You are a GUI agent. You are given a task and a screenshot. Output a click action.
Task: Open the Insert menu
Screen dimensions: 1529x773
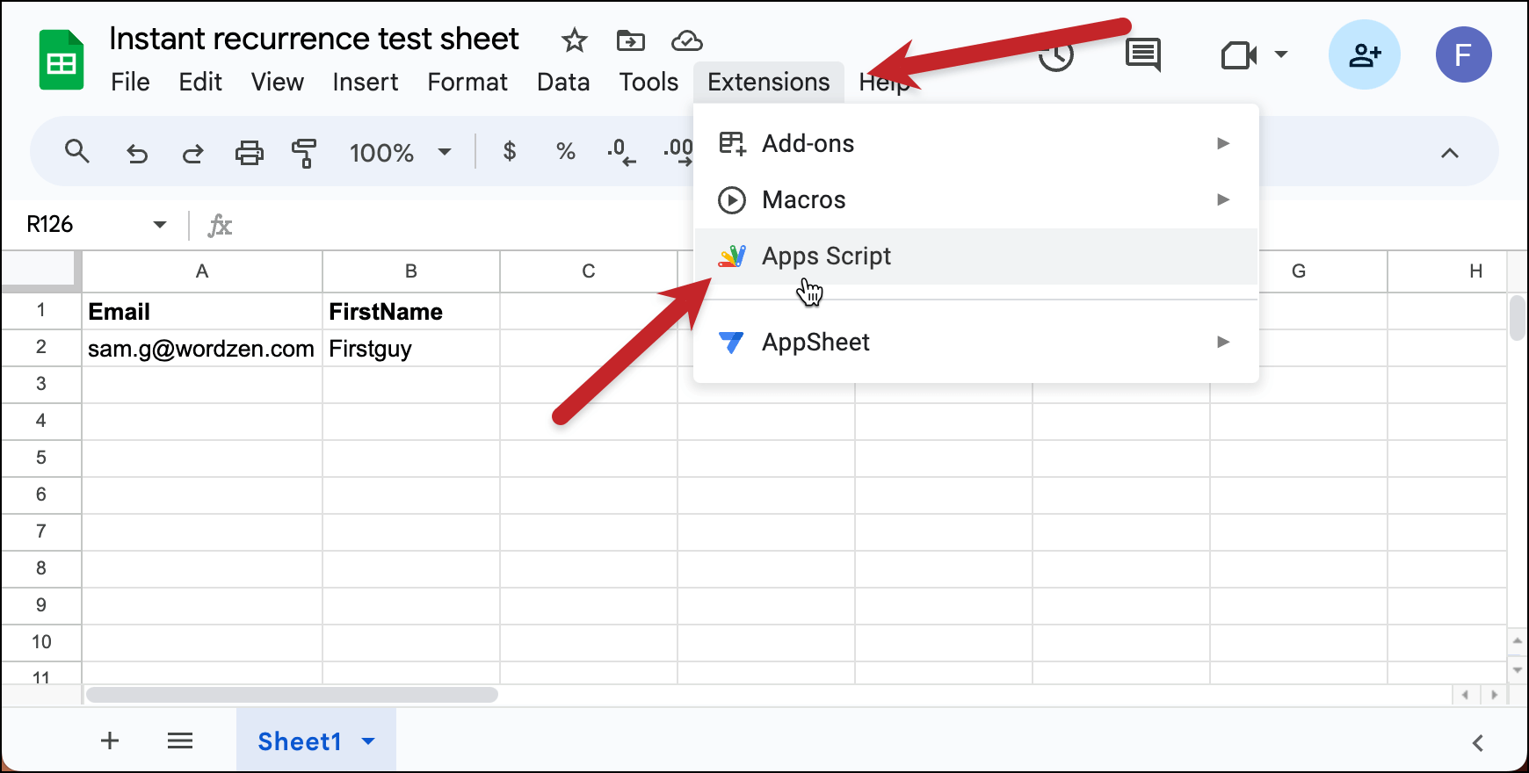point(366,82)
